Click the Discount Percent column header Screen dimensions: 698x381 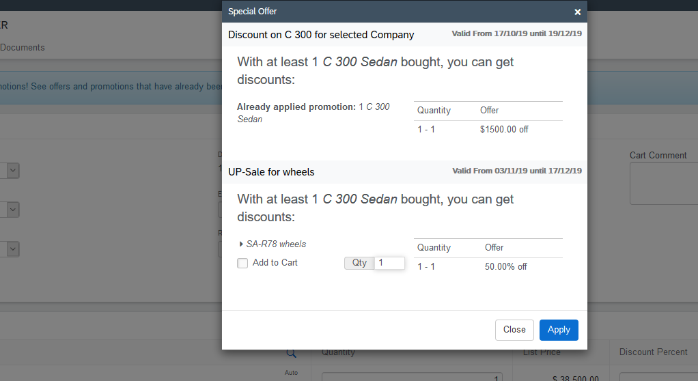653,352
